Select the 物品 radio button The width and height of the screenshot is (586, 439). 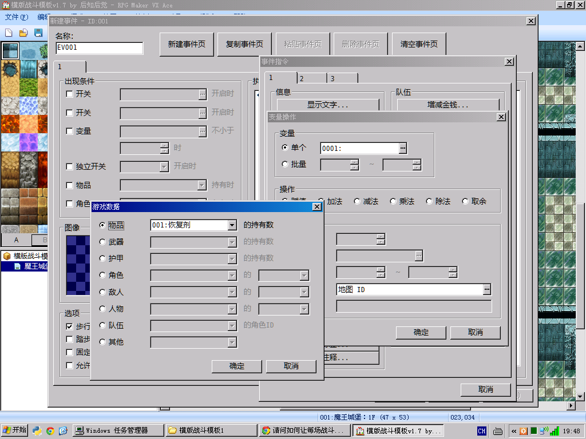tap(102, 225)
